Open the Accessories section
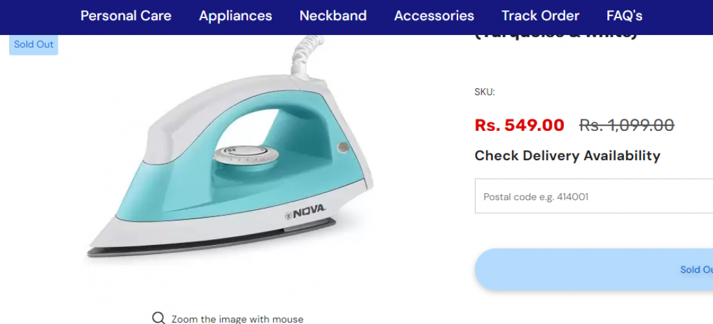This screenshot has height=324, width=713. click(x=434, y=16)
